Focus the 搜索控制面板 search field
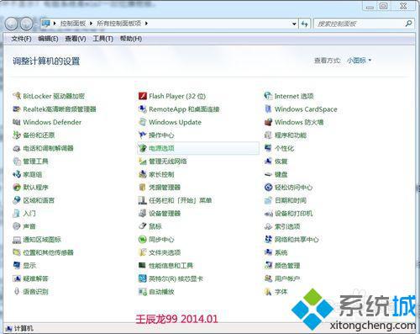This screenshot has width=420, height=334. coord(360,24)
